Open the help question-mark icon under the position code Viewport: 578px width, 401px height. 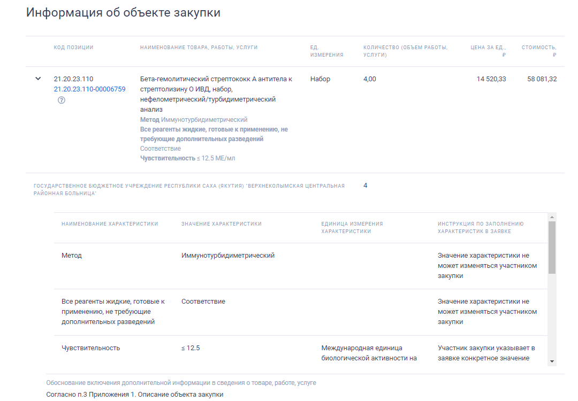(x=62, y=100)
